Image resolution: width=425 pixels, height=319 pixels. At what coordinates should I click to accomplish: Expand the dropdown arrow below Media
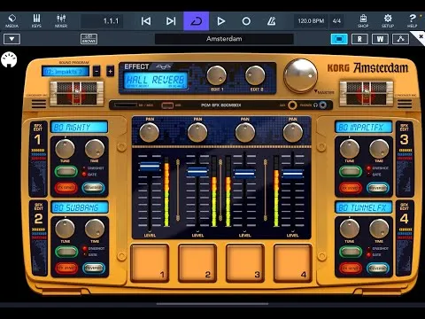click(12, 39)
